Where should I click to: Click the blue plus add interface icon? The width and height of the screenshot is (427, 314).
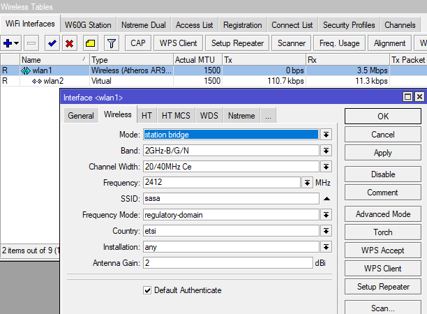10,43
